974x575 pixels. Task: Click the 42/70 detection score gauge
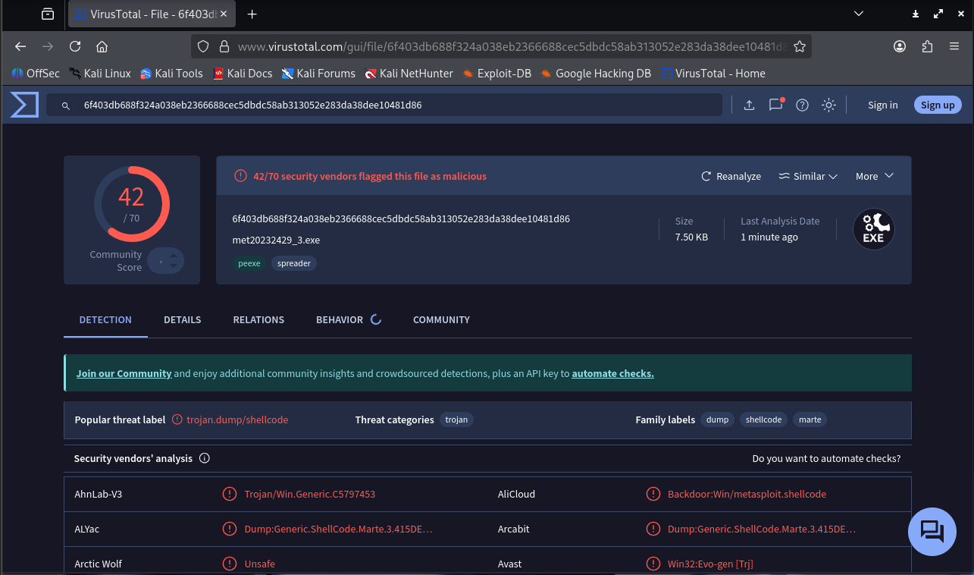click(132, 203)
